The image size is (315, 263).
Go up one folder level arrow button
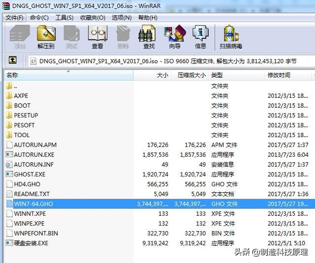click(13, 60)
